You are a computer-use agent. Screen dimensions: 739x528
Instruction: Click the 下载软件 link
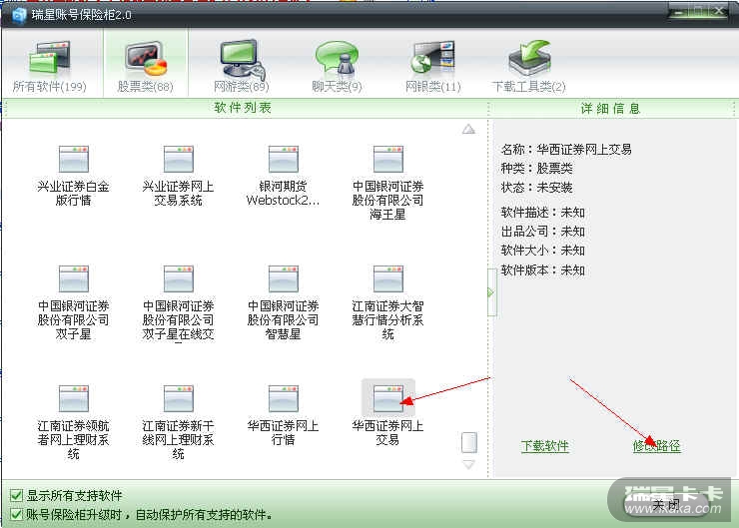(x=545, y=445)
